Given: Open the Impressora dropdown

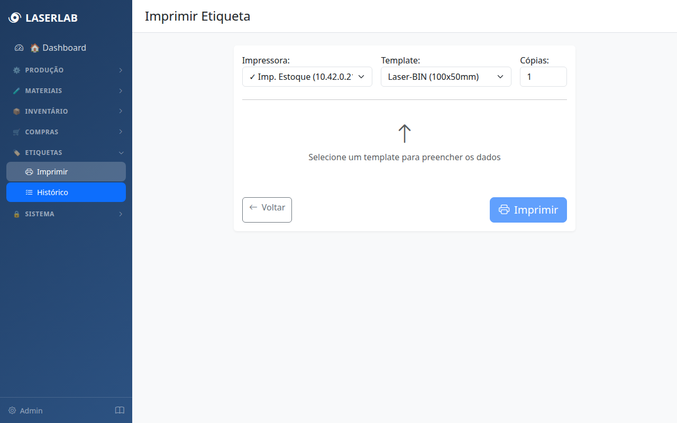Looking at the screenshot, I should point(307,77).
